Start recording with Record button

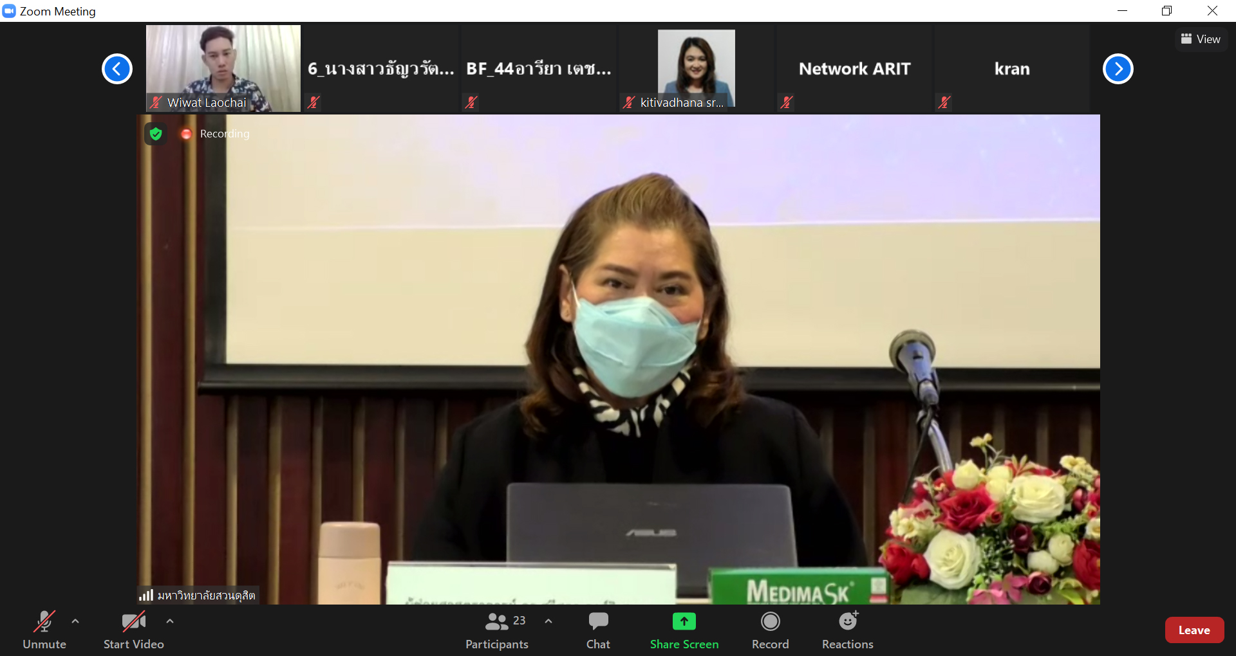click(771, 630)
